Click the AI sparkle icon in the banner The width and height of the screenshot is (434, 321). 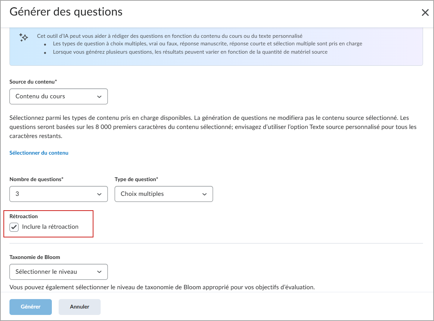[23, 37]
